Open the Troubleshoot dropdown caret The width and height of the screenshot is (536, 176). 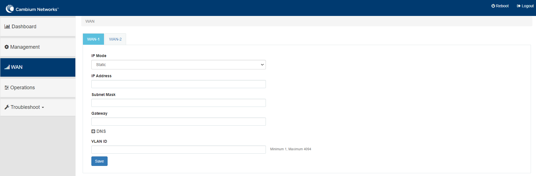(43, 107)
